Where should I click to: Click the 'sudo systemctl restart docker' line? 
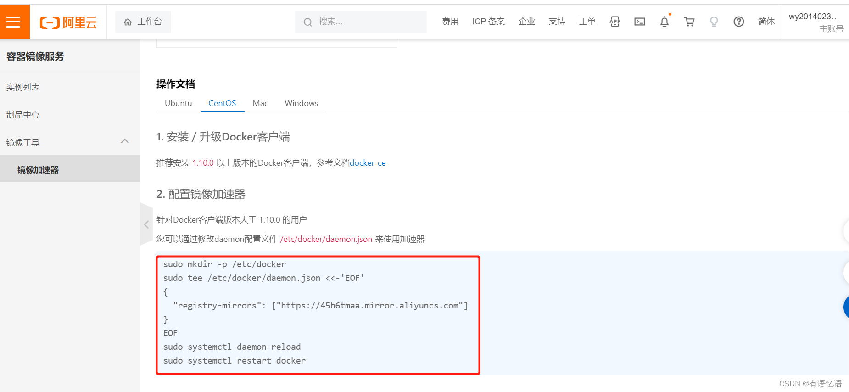coord(235,361)
